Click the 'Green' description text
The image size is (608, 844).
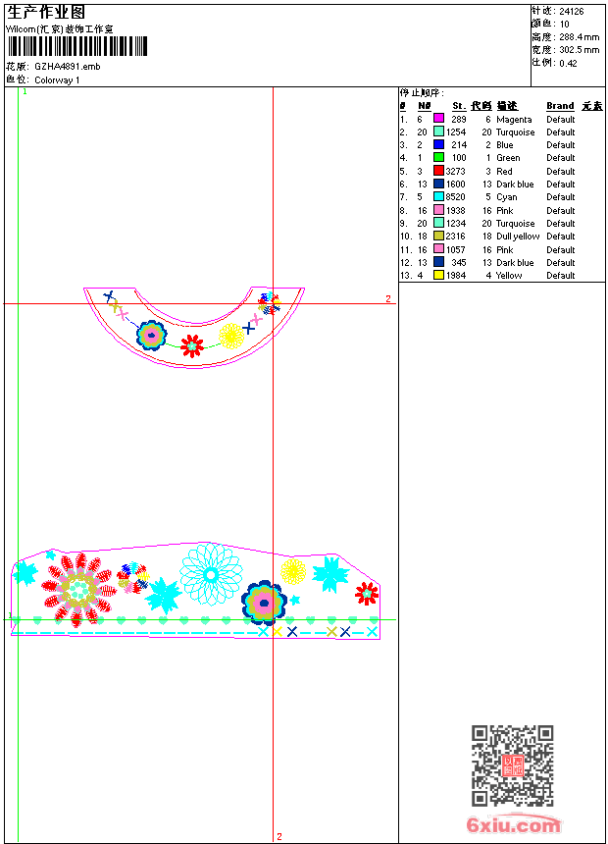508,158
